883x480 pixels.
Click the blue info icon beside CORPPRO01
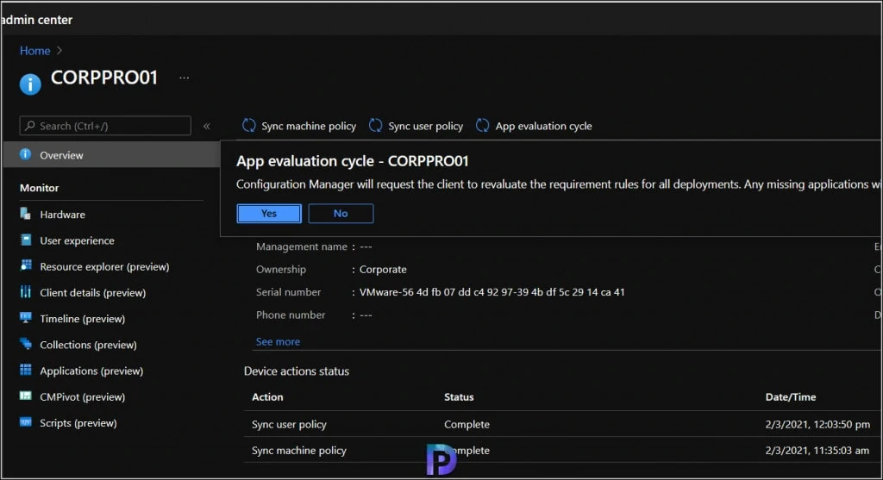(x=30, y=84)
